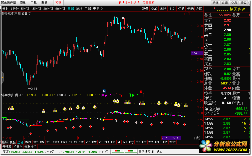
Task: Expand the left side panel arrow
Action: 2,77
